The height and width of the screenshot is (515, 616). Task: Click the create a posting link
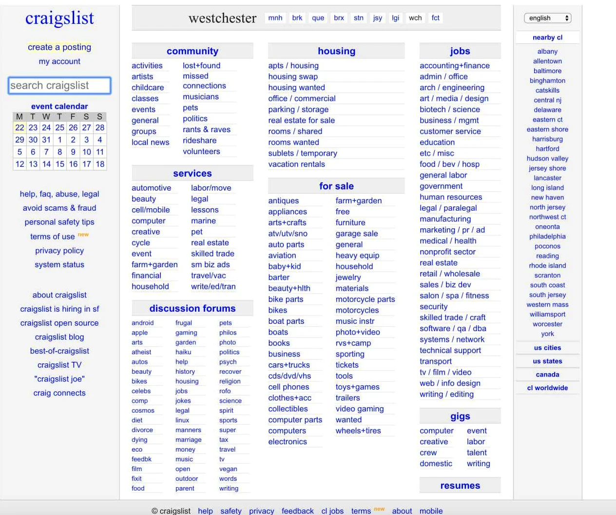pos(59,47)
